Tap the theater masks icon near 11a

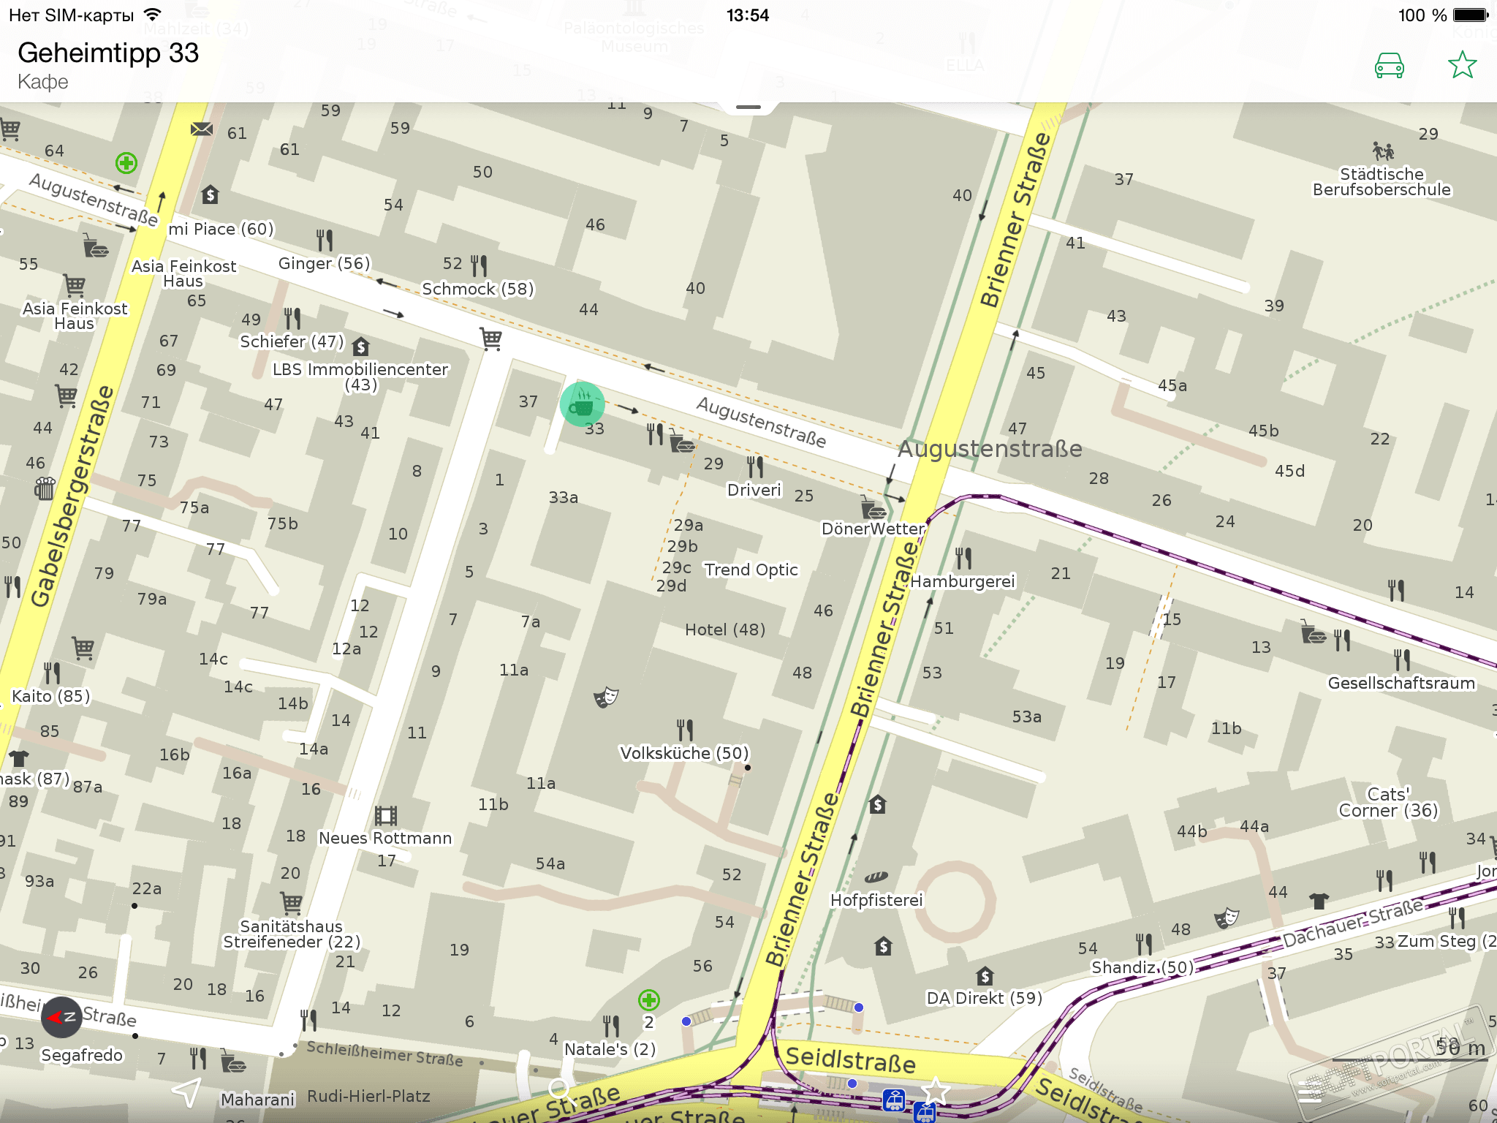606,697
